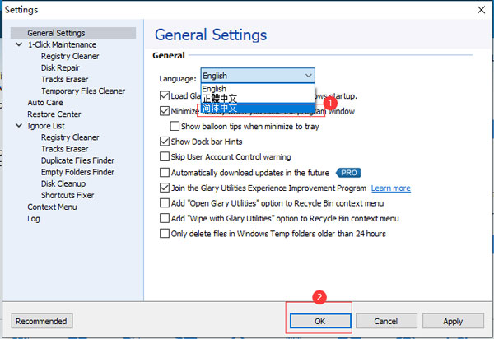Enable Skip User Account Control warning
Screen dimensions: 494x339
click(x=165, y=157)
